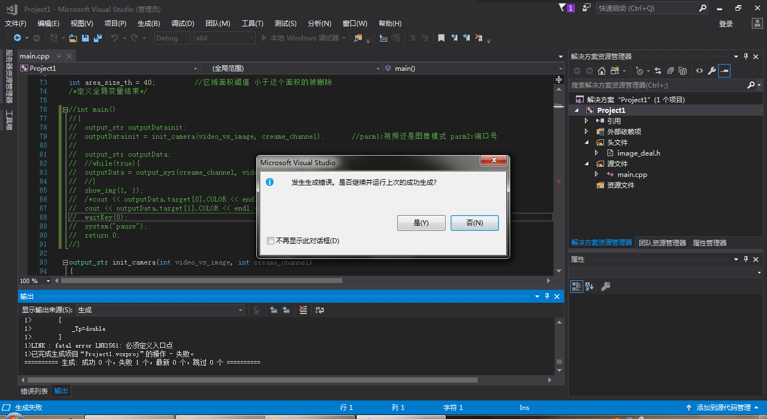This screenshot has width=767, height=419.
Task: Toggle the view code icon in Solution Explorer
Action: tap(699, 71)
